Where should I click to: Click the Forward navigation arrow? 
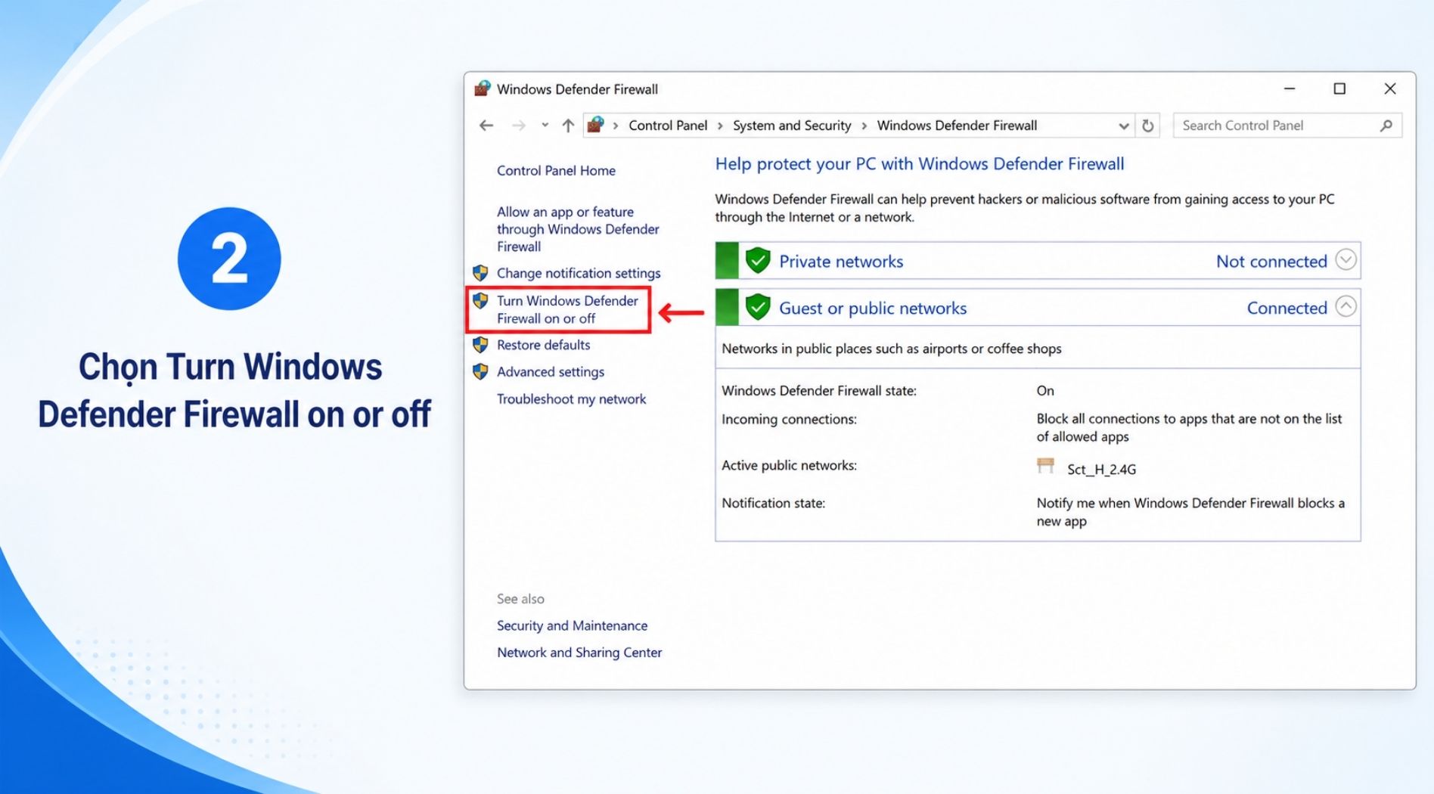pyautogui.click(x=518, y=126)
